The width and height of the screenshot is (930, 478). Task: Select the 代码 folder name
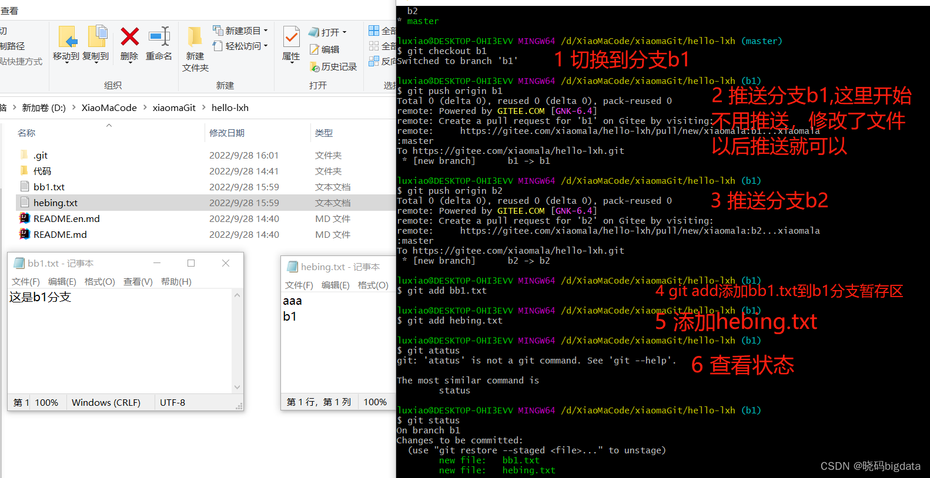[x=42, y=171]
